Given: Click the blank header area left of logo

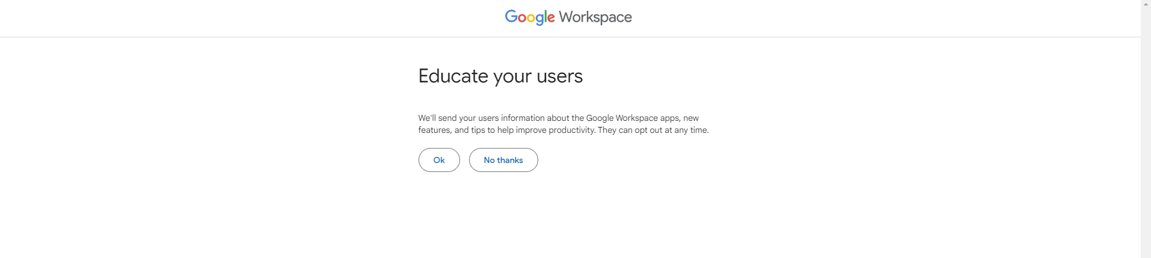Looking at the screenshot, I should pyautogui.click(x=241, y=18).
